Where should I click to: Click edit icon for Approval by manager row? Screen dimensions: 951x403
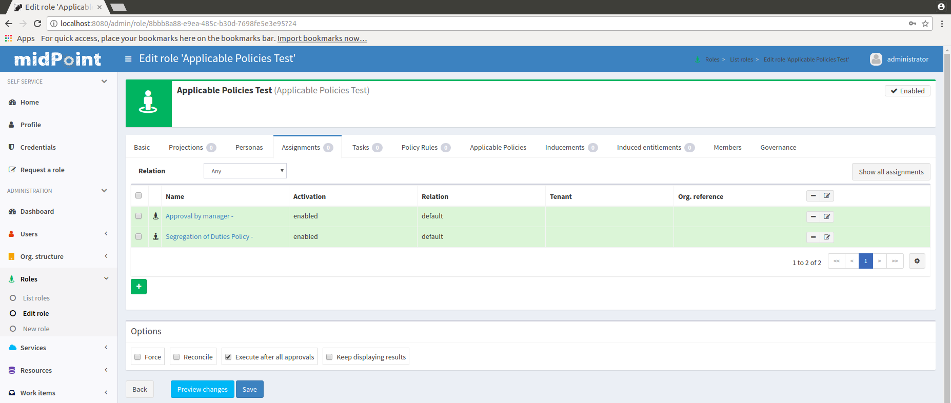[x=826, y=217]
